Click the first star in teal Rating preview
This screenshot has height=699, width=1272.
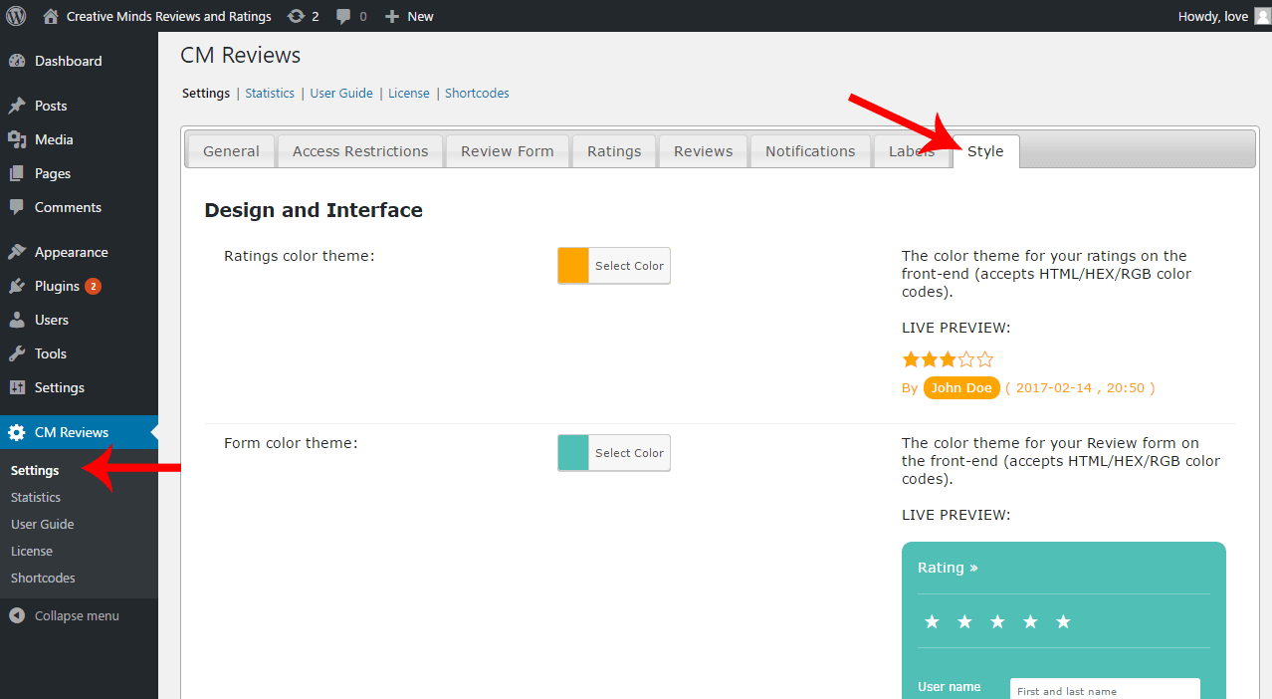coord(932,621)
